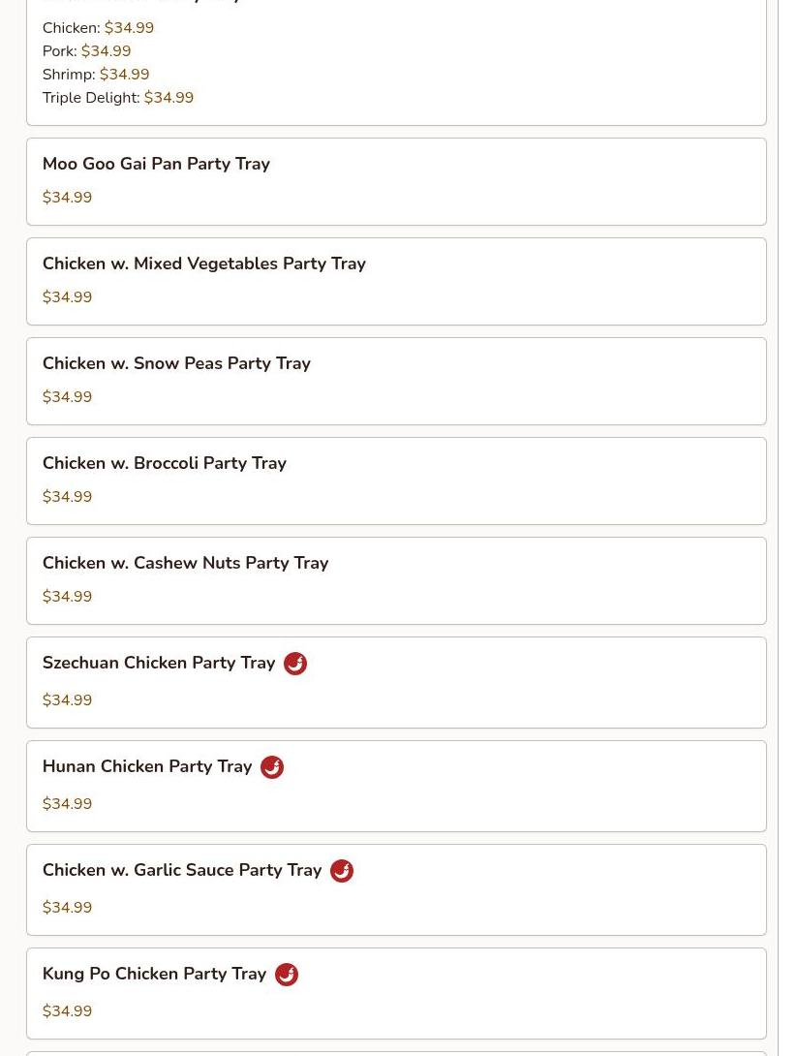Choose the Triple Delight $34.99 option
This screenshot has height=1056, width=798.
click(118, 98)
